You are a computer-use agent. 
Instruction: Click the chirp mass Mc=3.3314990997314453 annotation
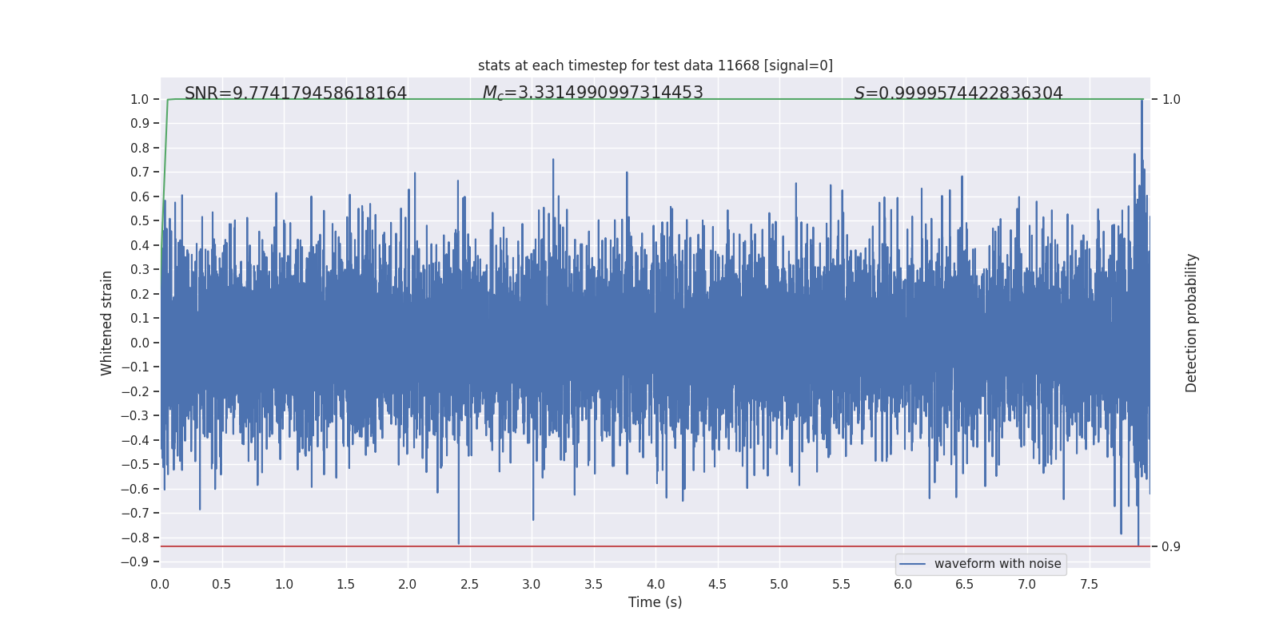point(592,93)
